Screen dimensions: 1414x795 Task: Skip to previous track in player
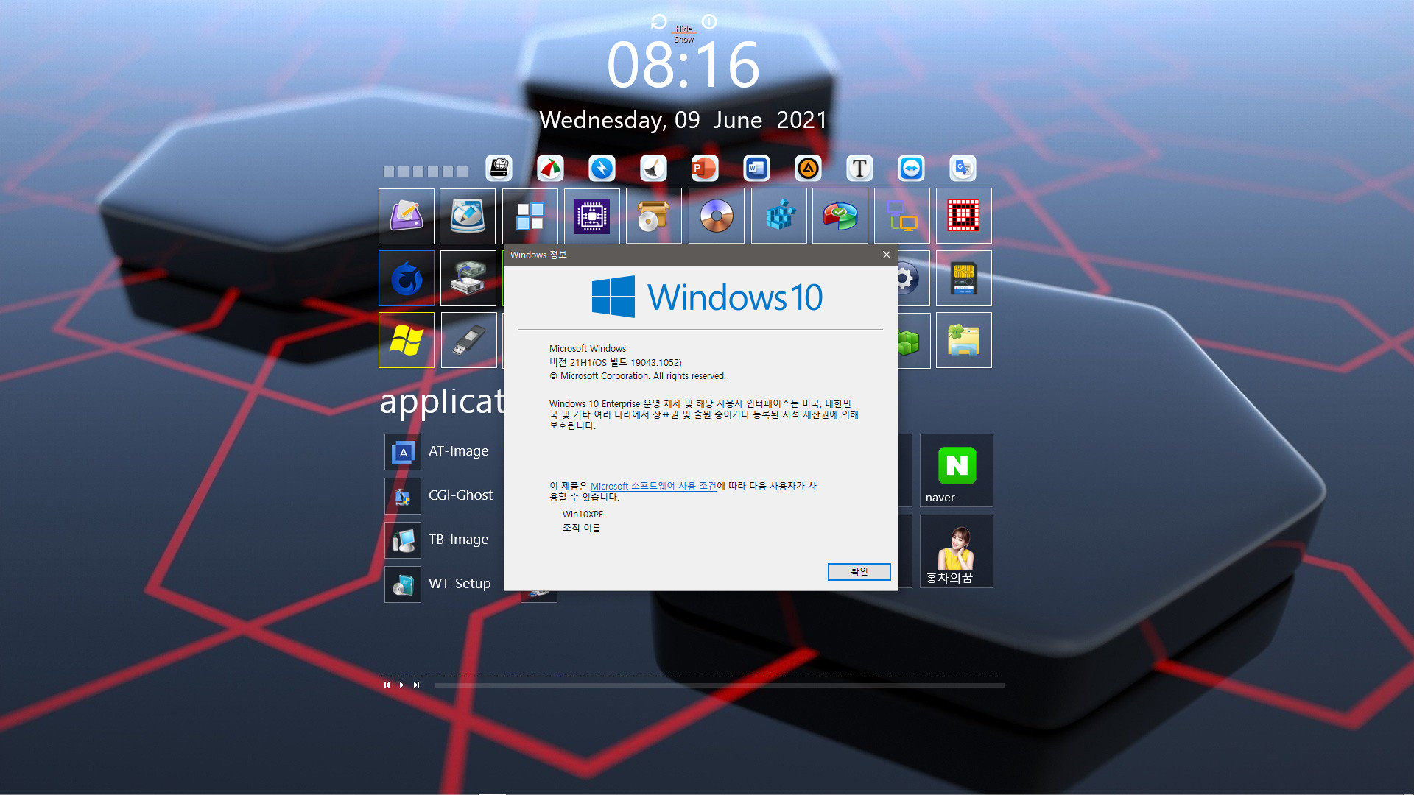(x=387, y=685)
